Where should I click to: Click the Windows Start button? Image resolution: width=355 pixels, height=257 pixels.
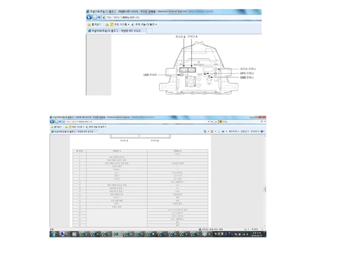[x=54, y=234]
